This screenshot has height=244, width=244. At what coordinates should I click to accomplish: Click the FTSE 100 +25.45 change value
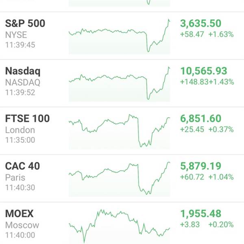[192, 129]
